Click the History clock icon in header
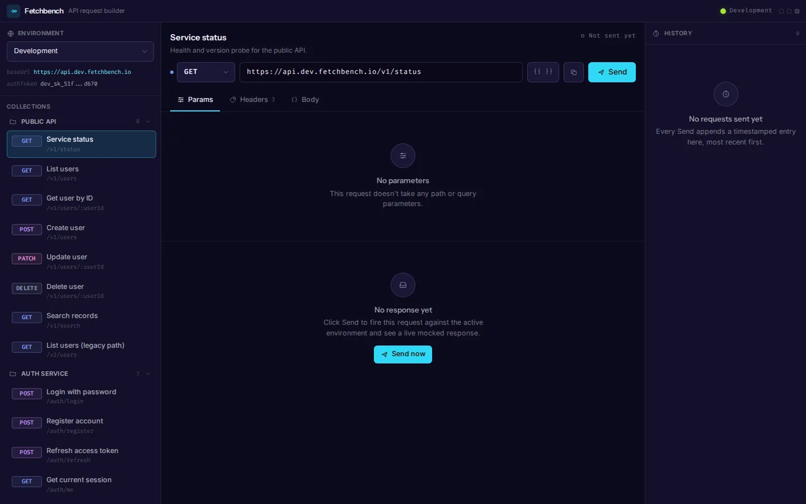 coord(656,34)
